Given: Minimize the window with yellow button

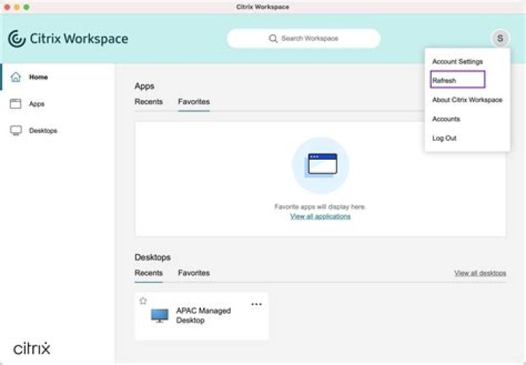Looking at the screenshot, I should [x=17, y=7].
